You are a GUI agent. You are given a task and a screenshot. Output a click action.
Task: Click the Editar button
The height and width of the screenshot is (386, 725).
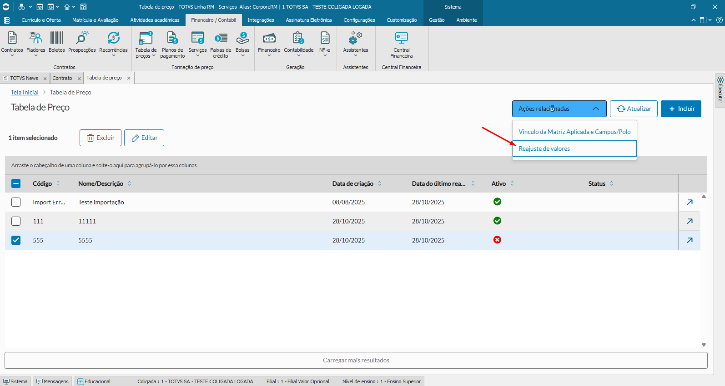[x=144, y=138]
